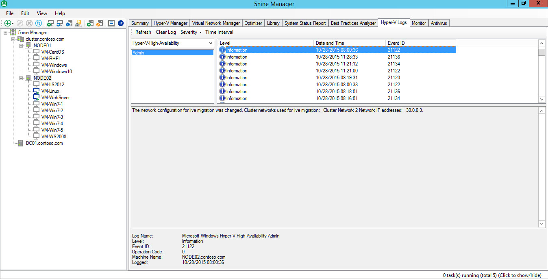Image resolution: width=548 pixels, height=279 pixels.
Task: Click the Refresh button in the logs toolbar
Action: pyautogui.click(x=143, y=32)
